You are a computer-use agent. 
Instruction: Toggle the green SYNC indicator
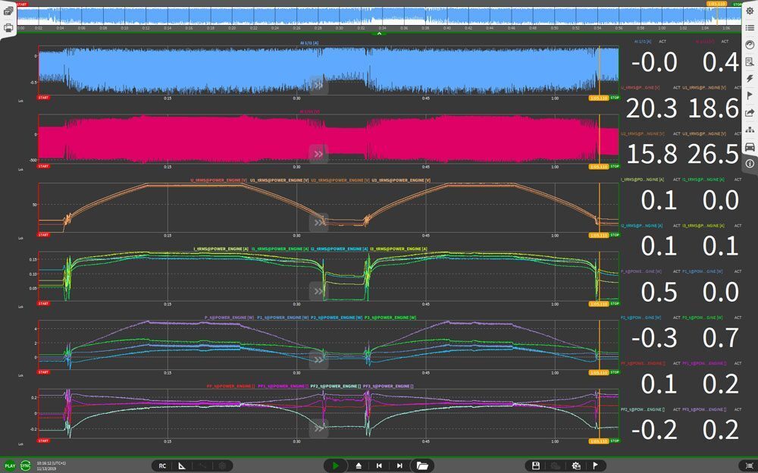[26, 465]
